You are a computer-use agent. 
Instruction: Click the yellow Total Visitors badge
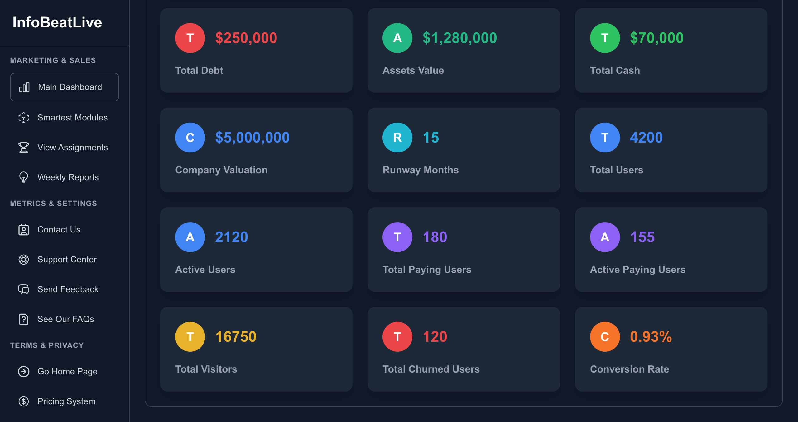190,337
